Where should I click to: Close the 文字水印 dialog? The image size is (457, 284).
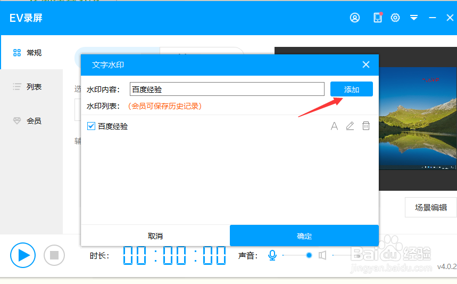click(x=366, y=64)
